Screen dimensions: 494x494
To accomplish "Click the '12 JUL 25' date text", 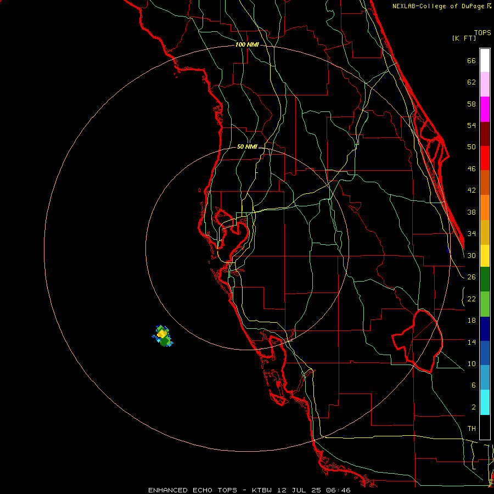I will (x=299, y=490).
